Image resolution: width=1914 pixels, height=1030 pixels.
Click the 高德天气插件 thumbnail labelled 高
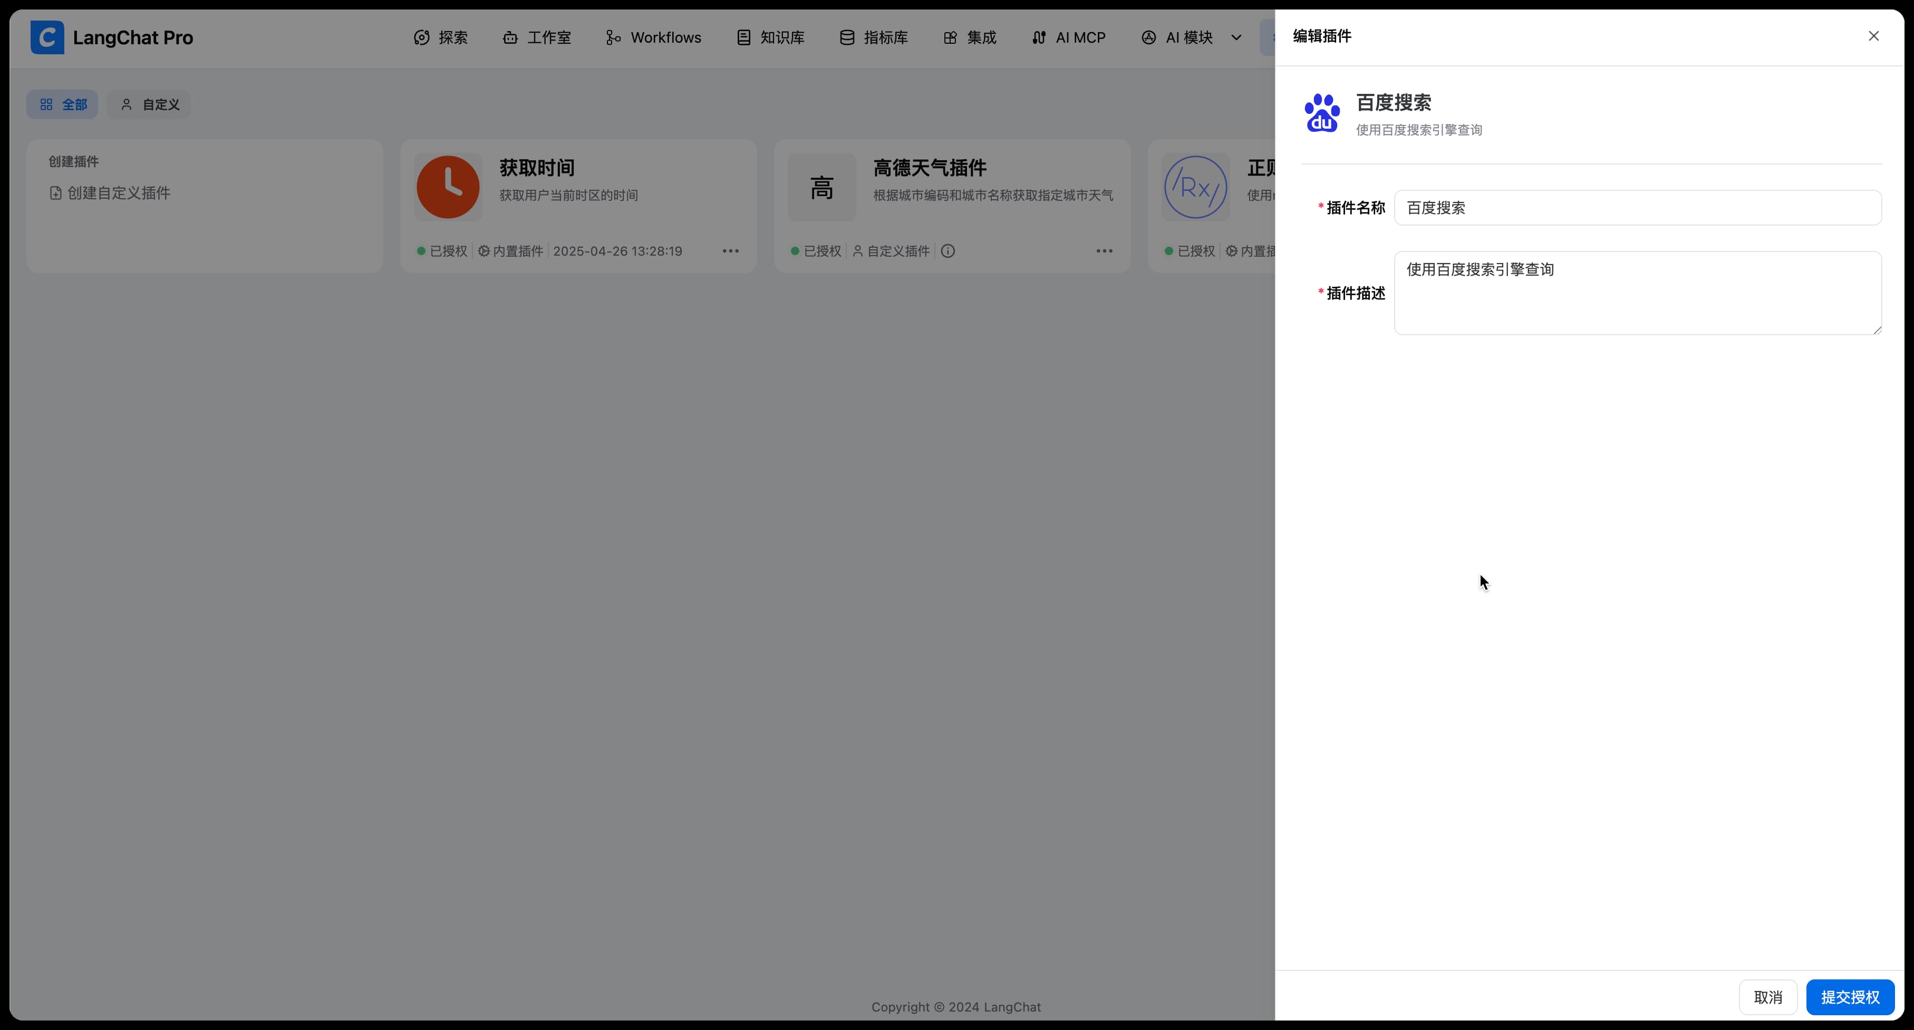[822, 187]
